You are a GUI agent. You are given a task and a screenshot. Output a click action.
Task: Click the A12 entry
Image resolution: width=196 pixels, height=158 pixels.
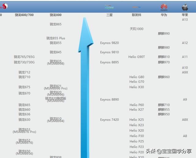click(185, 43)
